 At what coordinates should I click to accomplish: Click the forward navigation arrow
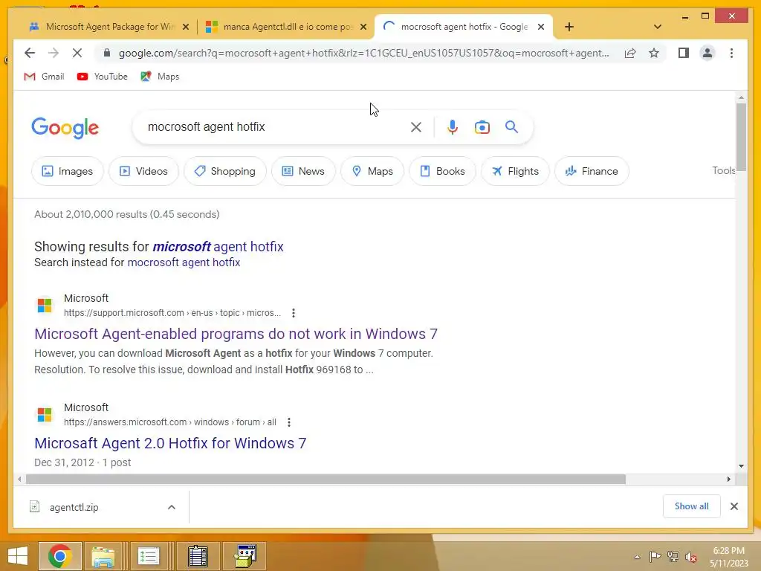tap(54, 53)
